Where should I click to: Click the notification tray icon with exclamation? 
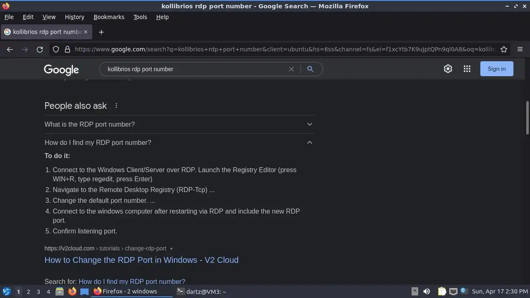click(x=463, y=291)
